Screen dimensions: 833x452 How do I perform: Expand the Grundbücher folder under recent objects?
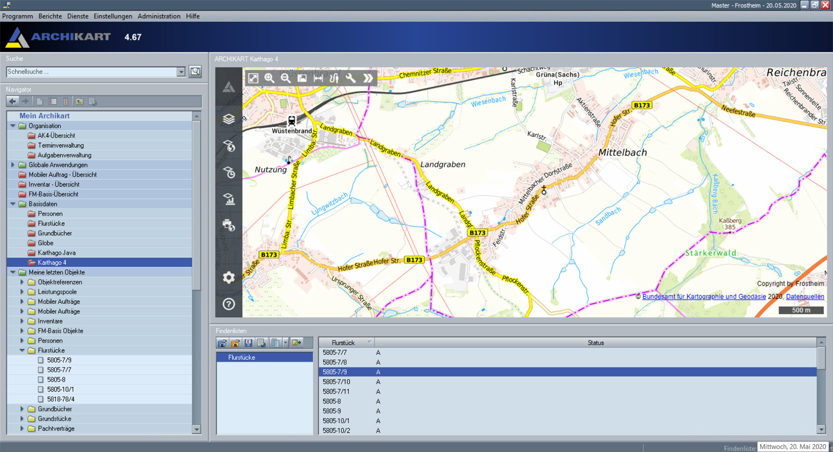coord(22,409)
